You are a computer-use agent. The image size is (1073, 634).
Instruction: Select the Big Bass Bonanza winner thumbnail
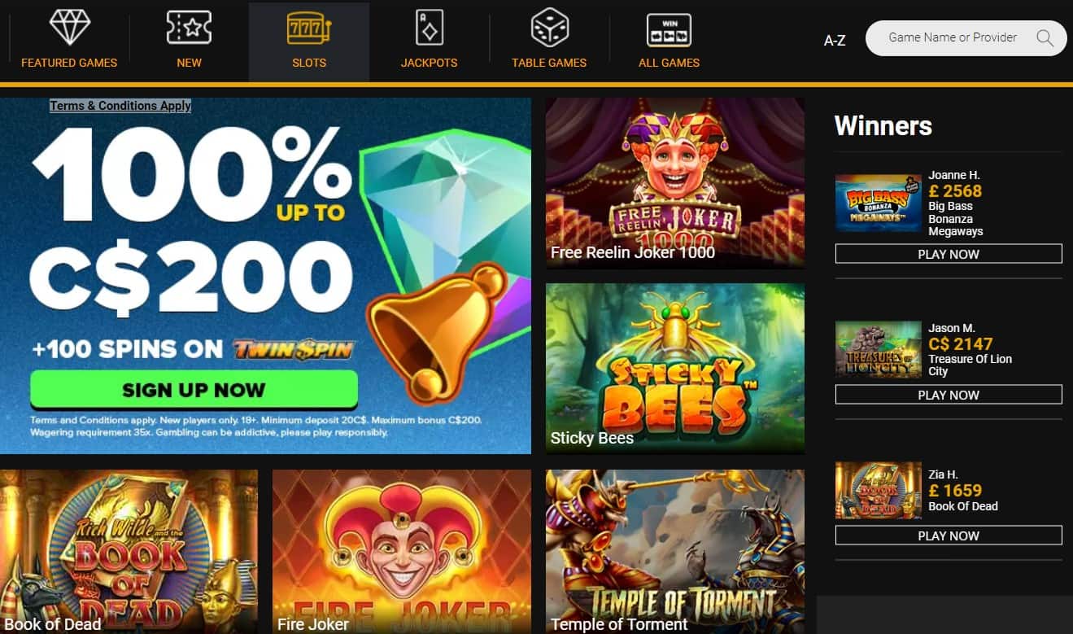coord(878,203)
